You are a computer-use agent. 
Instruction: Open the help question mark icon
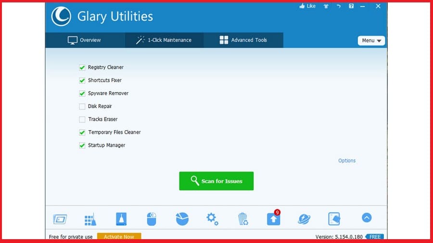(351, 6)
